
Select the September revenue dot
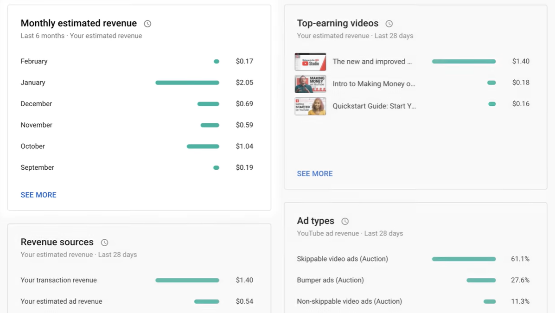point(216,167)
